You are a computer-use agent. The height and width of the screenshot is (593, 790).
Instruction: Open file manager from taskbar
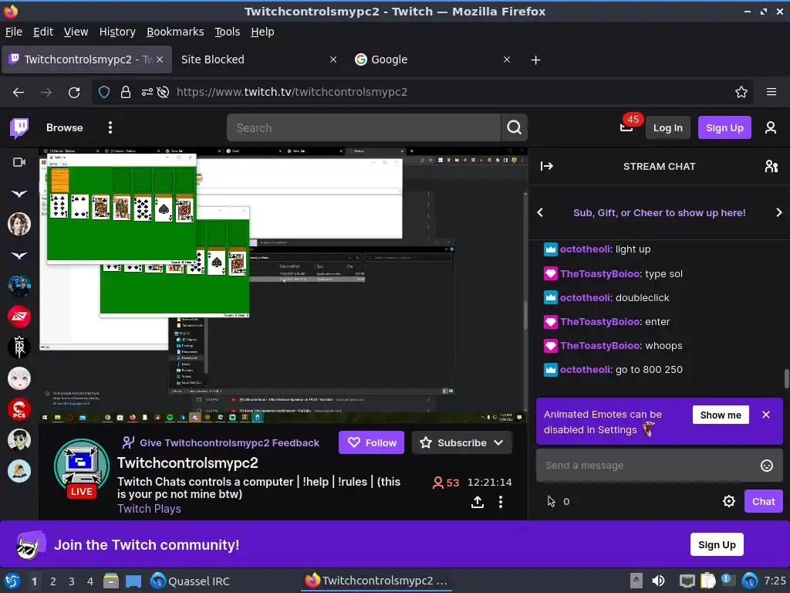[111, 581]
